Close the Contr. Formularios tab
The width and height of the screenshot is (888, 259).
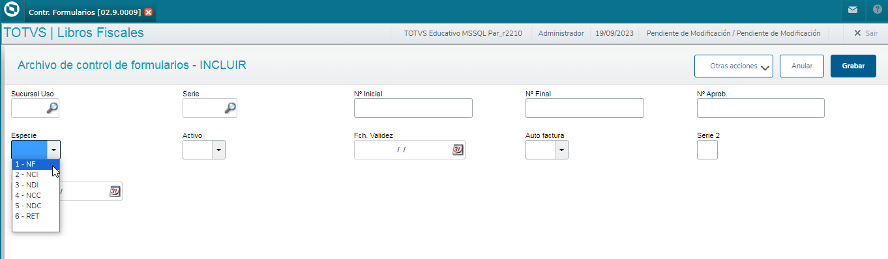[149, 12]
